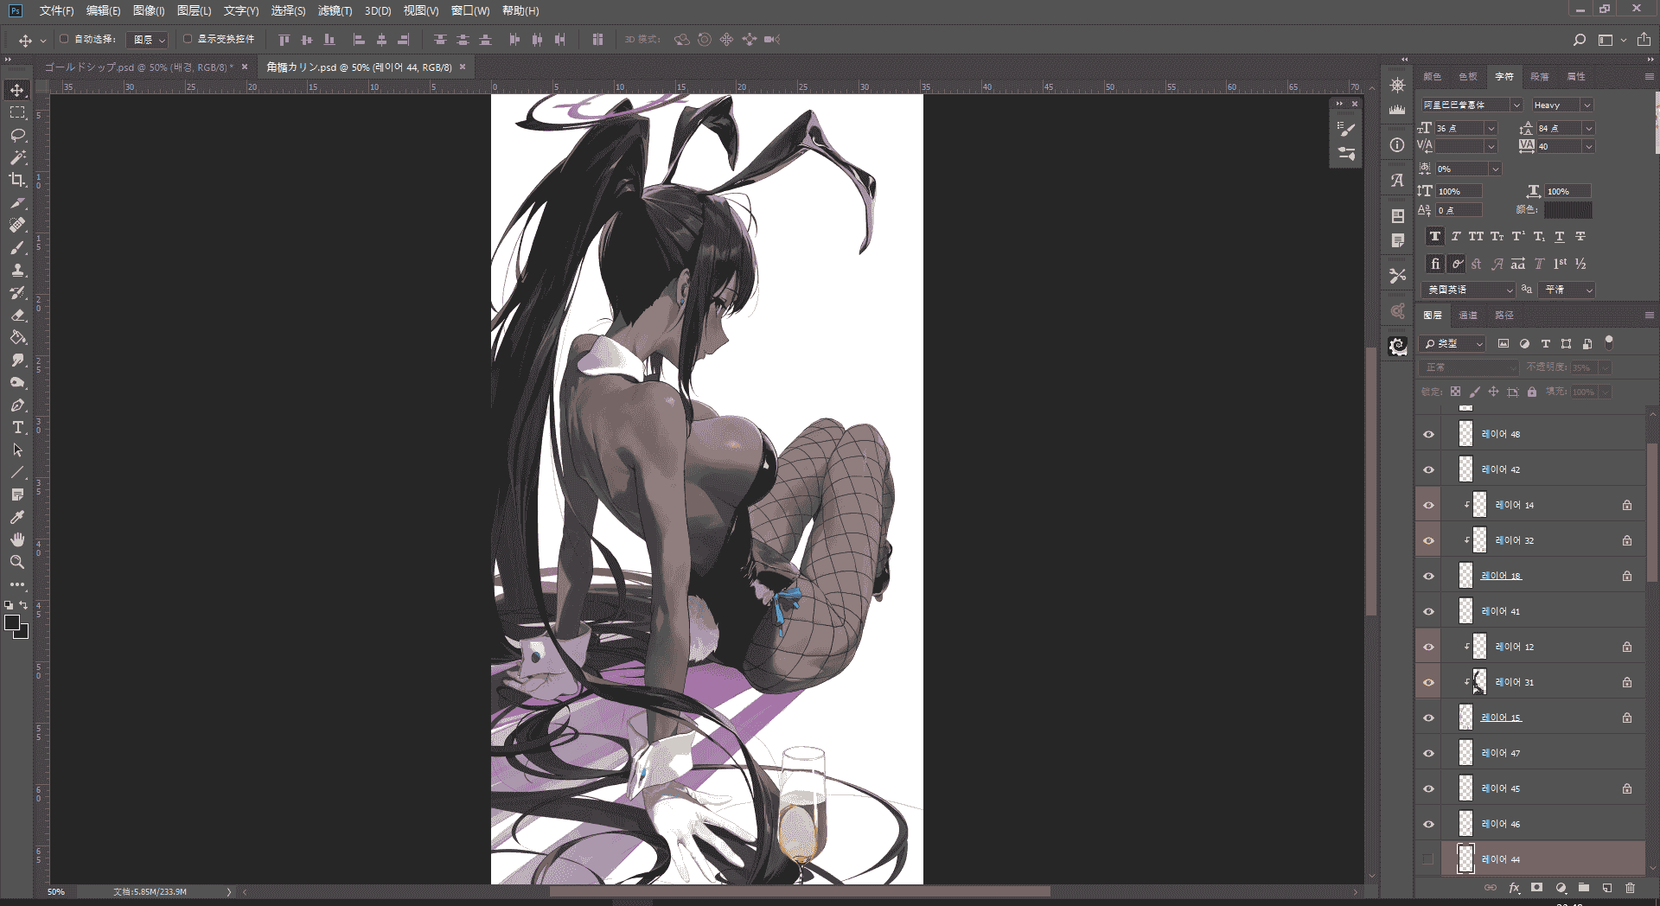The width and height of the screenshot is (1660, 906).
Task: Select the Pen tool
Action: [x=17, y=405]
